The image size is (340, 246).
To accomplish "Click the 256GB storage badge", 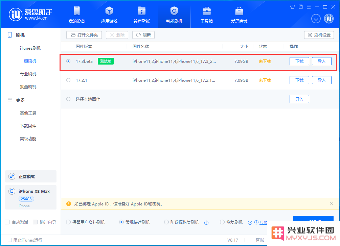I will [x=26, y=199].
